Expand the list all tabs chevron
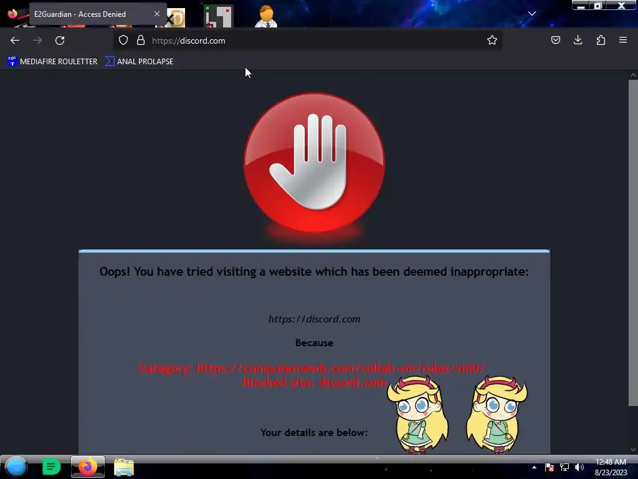 coord(532,14)
